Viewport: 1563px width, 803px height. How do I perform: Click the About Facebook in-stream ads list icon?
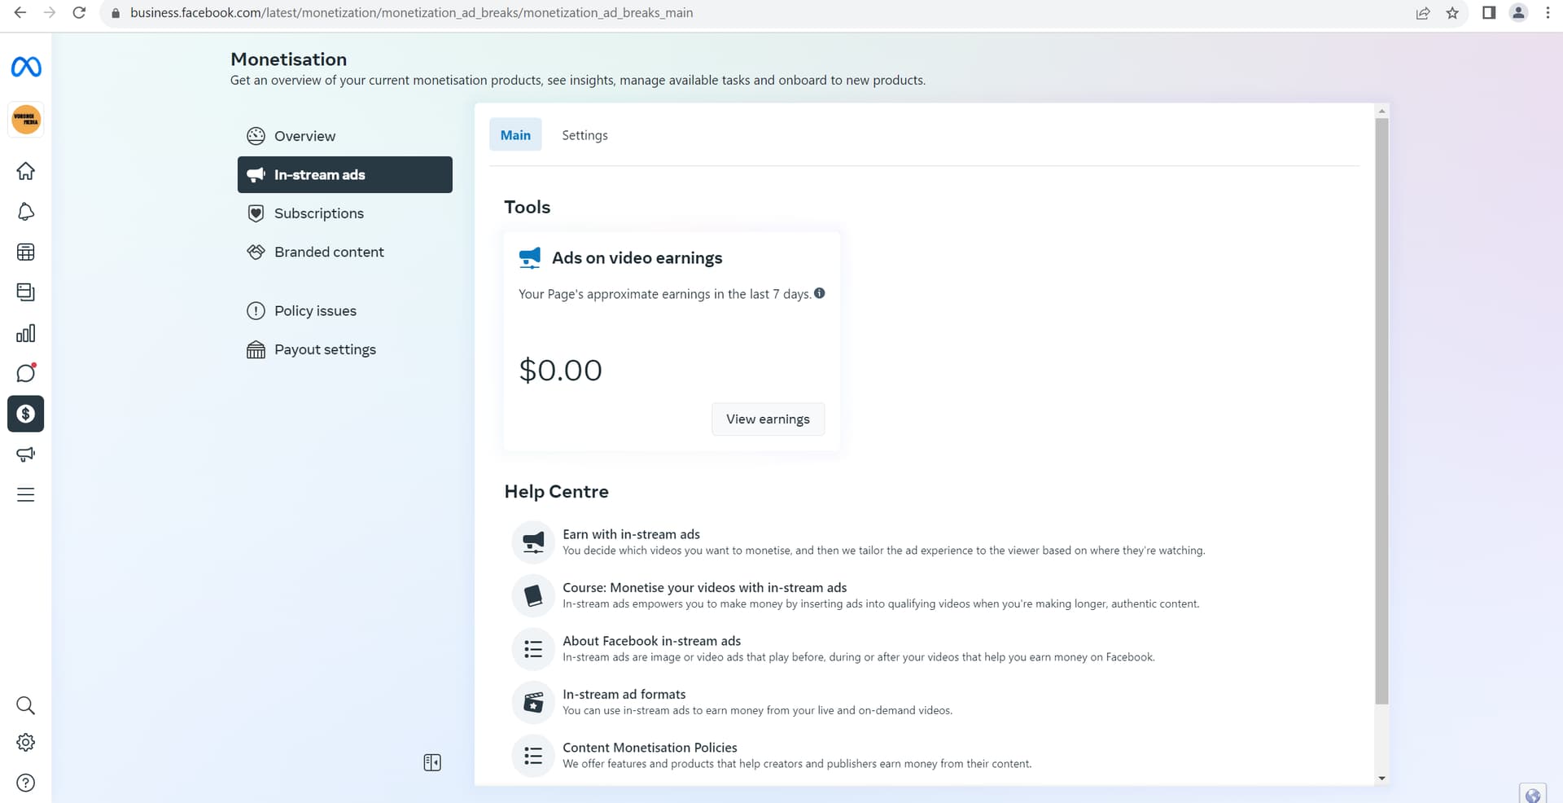(x=533, y=649)
